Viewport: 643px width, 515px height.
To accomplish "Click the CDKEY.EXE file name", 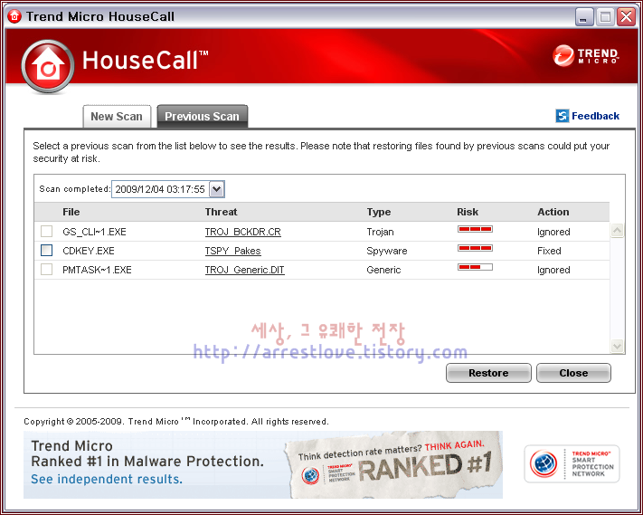I will pyautogui.click(x=89, y=251).
